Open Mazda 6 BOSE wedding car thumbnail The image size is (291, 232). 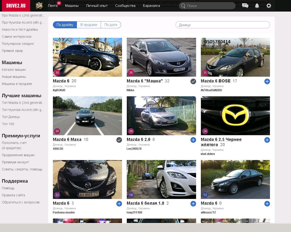(235, 57)
